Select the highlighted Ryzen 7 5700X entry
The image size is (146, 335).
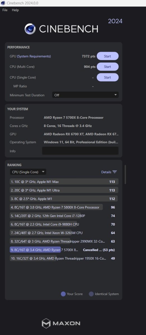coord(64,250)
